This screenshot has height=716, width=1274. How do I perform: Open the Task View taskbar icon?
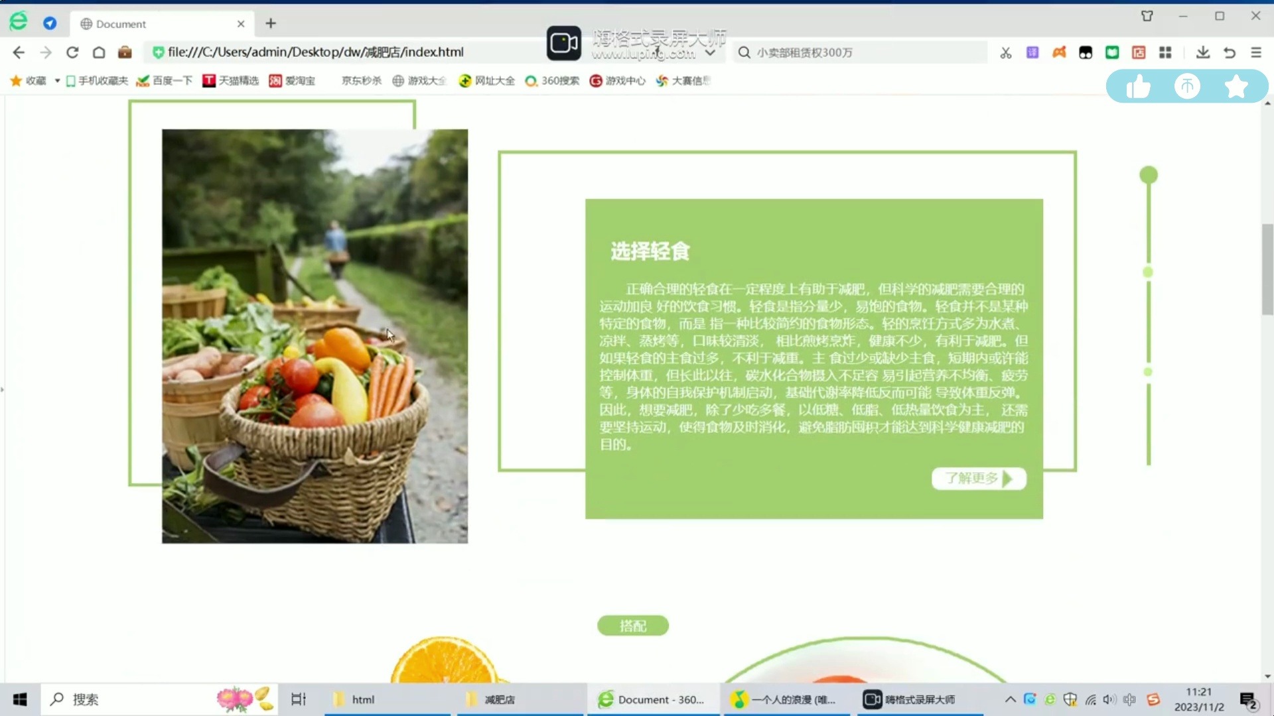[x=299, y=699]
